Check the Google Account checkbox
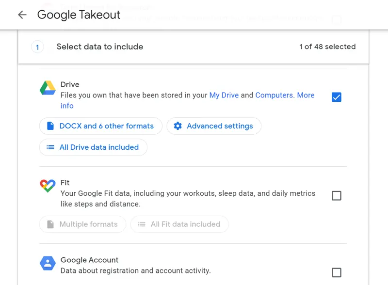 (336, 272)
